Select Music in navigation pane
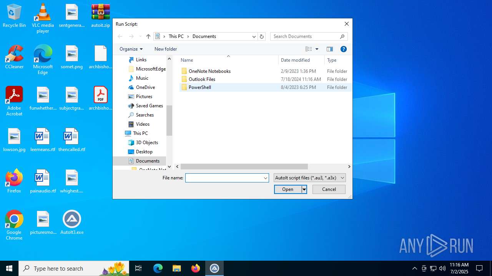492x276 pixels. [x=142, y=78]
